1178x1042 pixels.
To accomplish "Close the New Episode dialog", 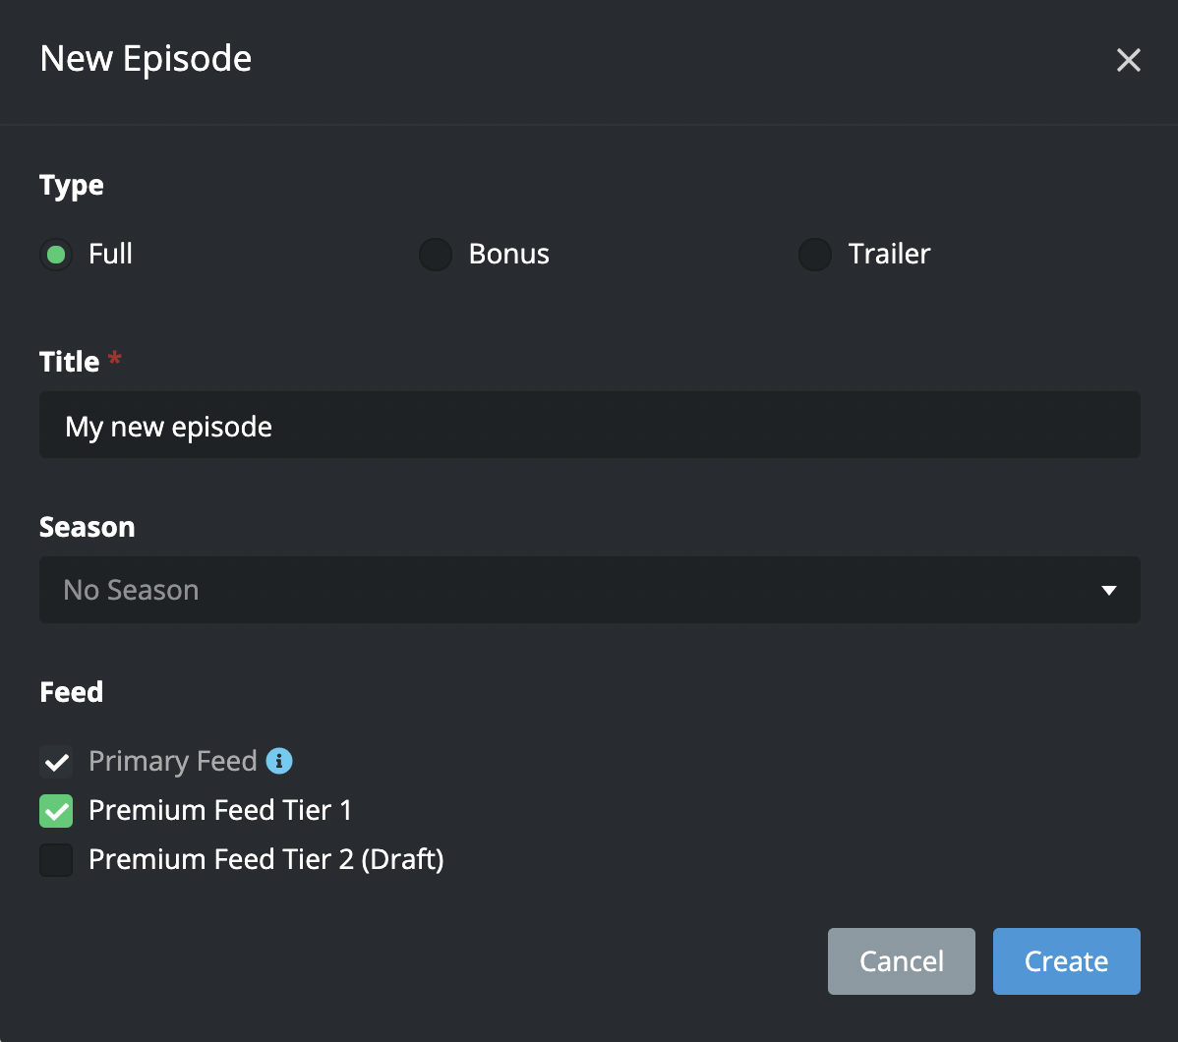I will [1128, 60].
